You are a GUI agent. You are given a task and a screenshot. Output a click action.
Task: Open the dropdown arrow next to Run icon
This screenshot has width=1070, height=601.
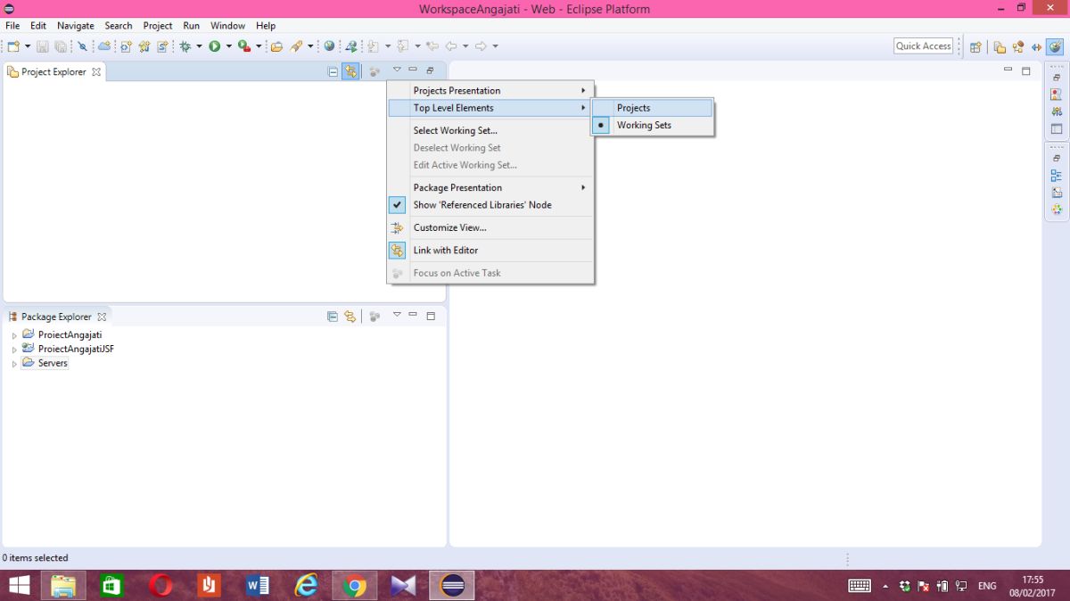click(x=228, y=46)
